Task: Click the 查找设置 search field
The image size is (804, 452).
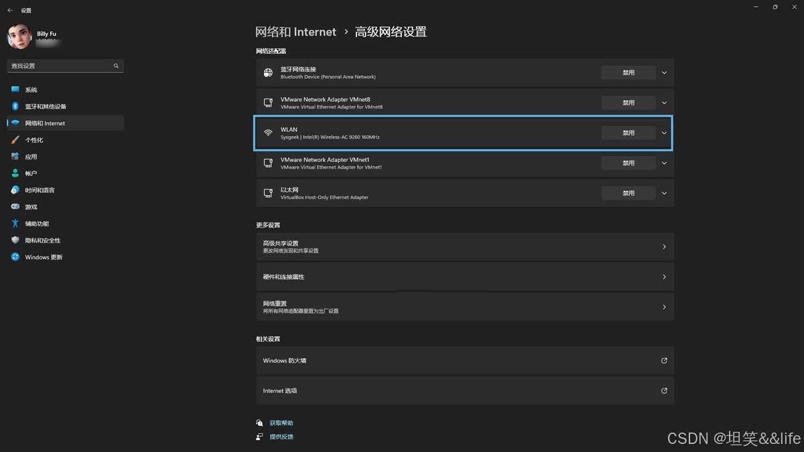Action: tap(60, 66)
